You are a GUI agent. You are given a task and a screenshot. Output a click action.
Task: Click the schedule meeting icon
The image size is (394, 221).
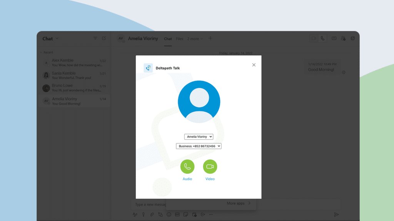point(194,214)
